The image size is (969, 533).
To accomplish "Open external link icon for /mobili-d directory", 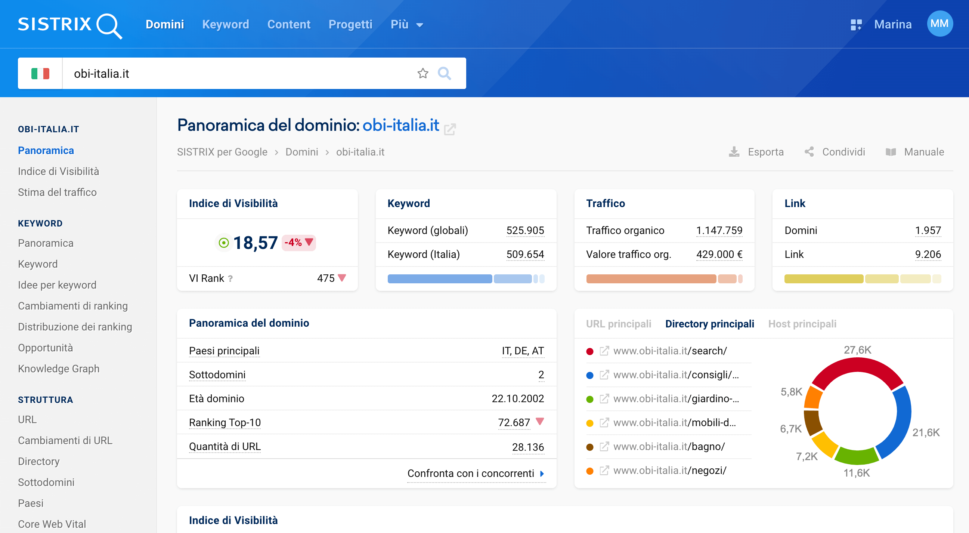I will coord(604,423).
